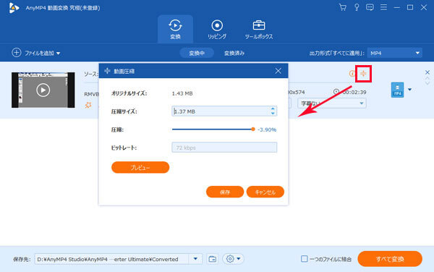The height and width of the screenshot is (272, 434).
Task: Open the output folder icon
Action: (212, 259)
